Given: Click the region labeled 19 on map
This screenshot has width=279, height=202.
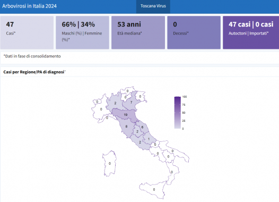Looking at the screenshot, I should pyautogui.click(x=126, y=115).
